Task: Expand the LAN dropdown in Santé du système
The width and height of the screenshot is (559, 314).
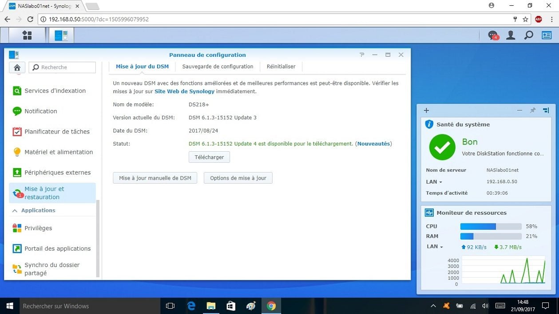Action: coord(434,182)
